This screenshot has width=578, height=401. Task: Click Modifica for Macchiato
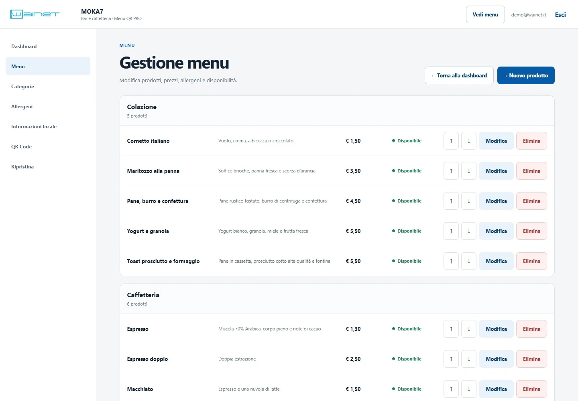496,389
